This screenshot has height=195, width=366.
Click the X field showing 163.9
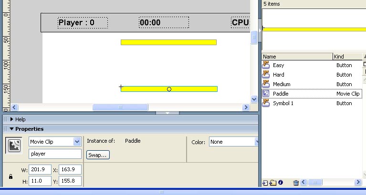(70, 169)
